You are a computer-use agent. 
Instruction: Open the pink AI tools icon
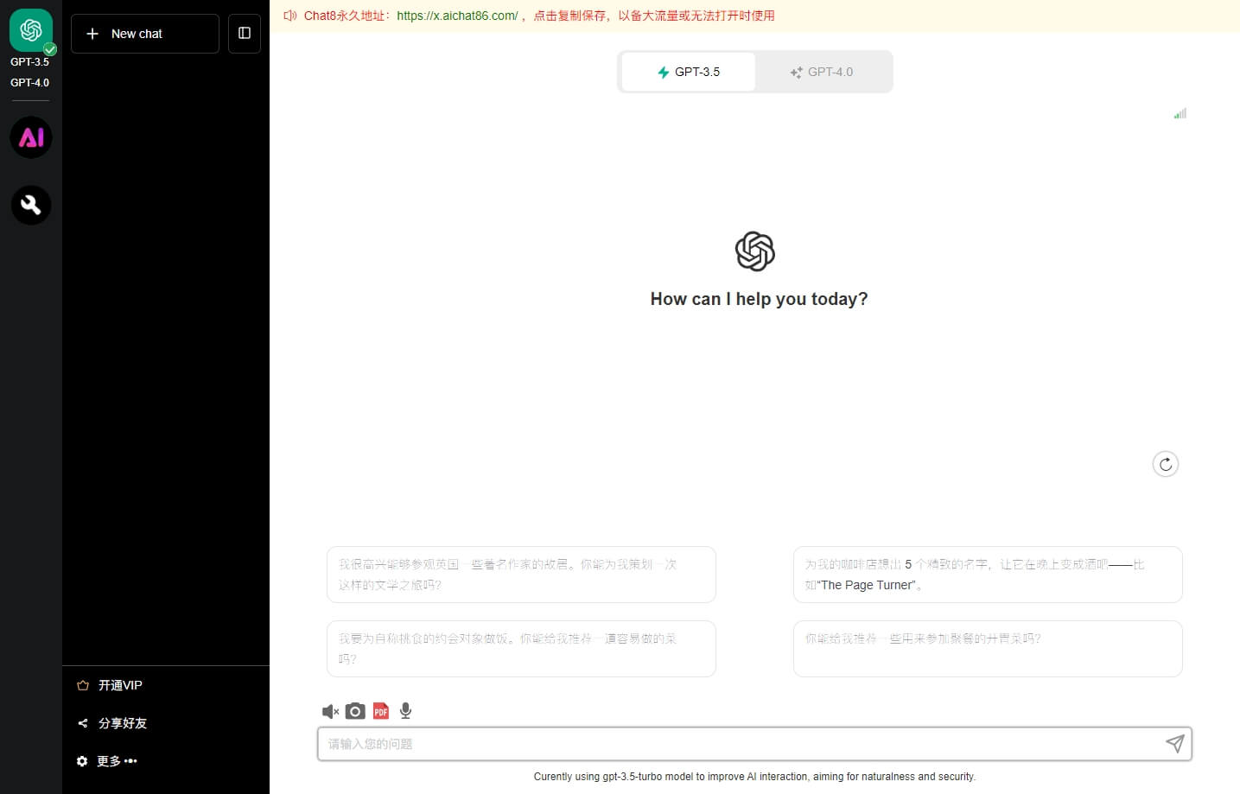[31, 137]
